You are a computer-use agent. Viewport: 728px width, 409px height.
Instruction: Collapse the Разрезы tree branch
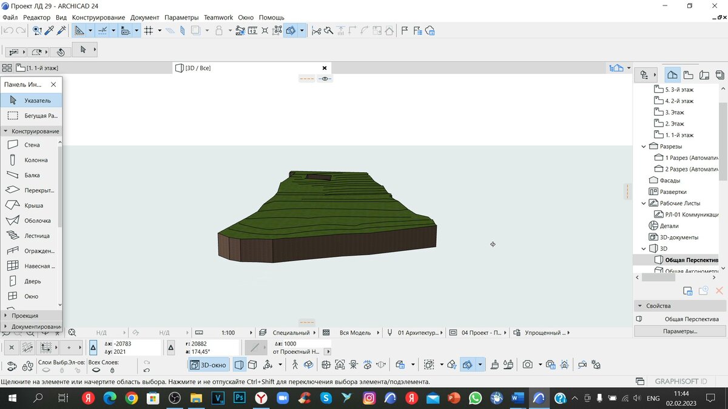pos(644,146)
